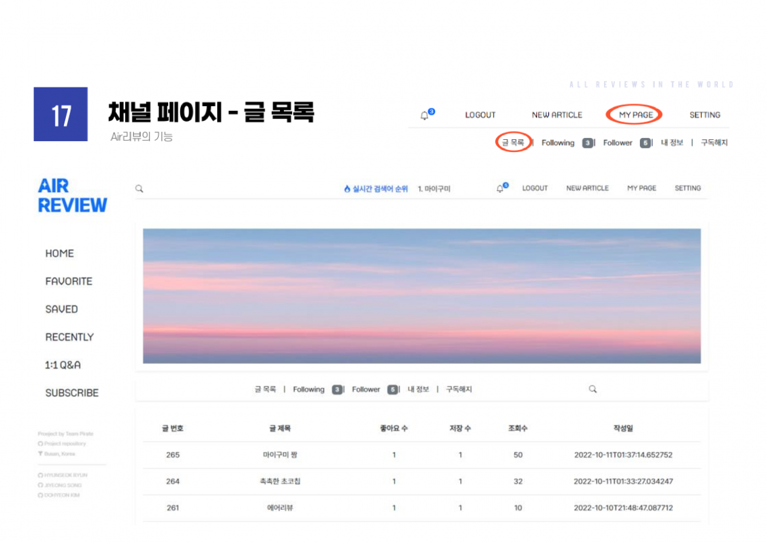Click 구독해지 below banner

[x=459, y=389]
